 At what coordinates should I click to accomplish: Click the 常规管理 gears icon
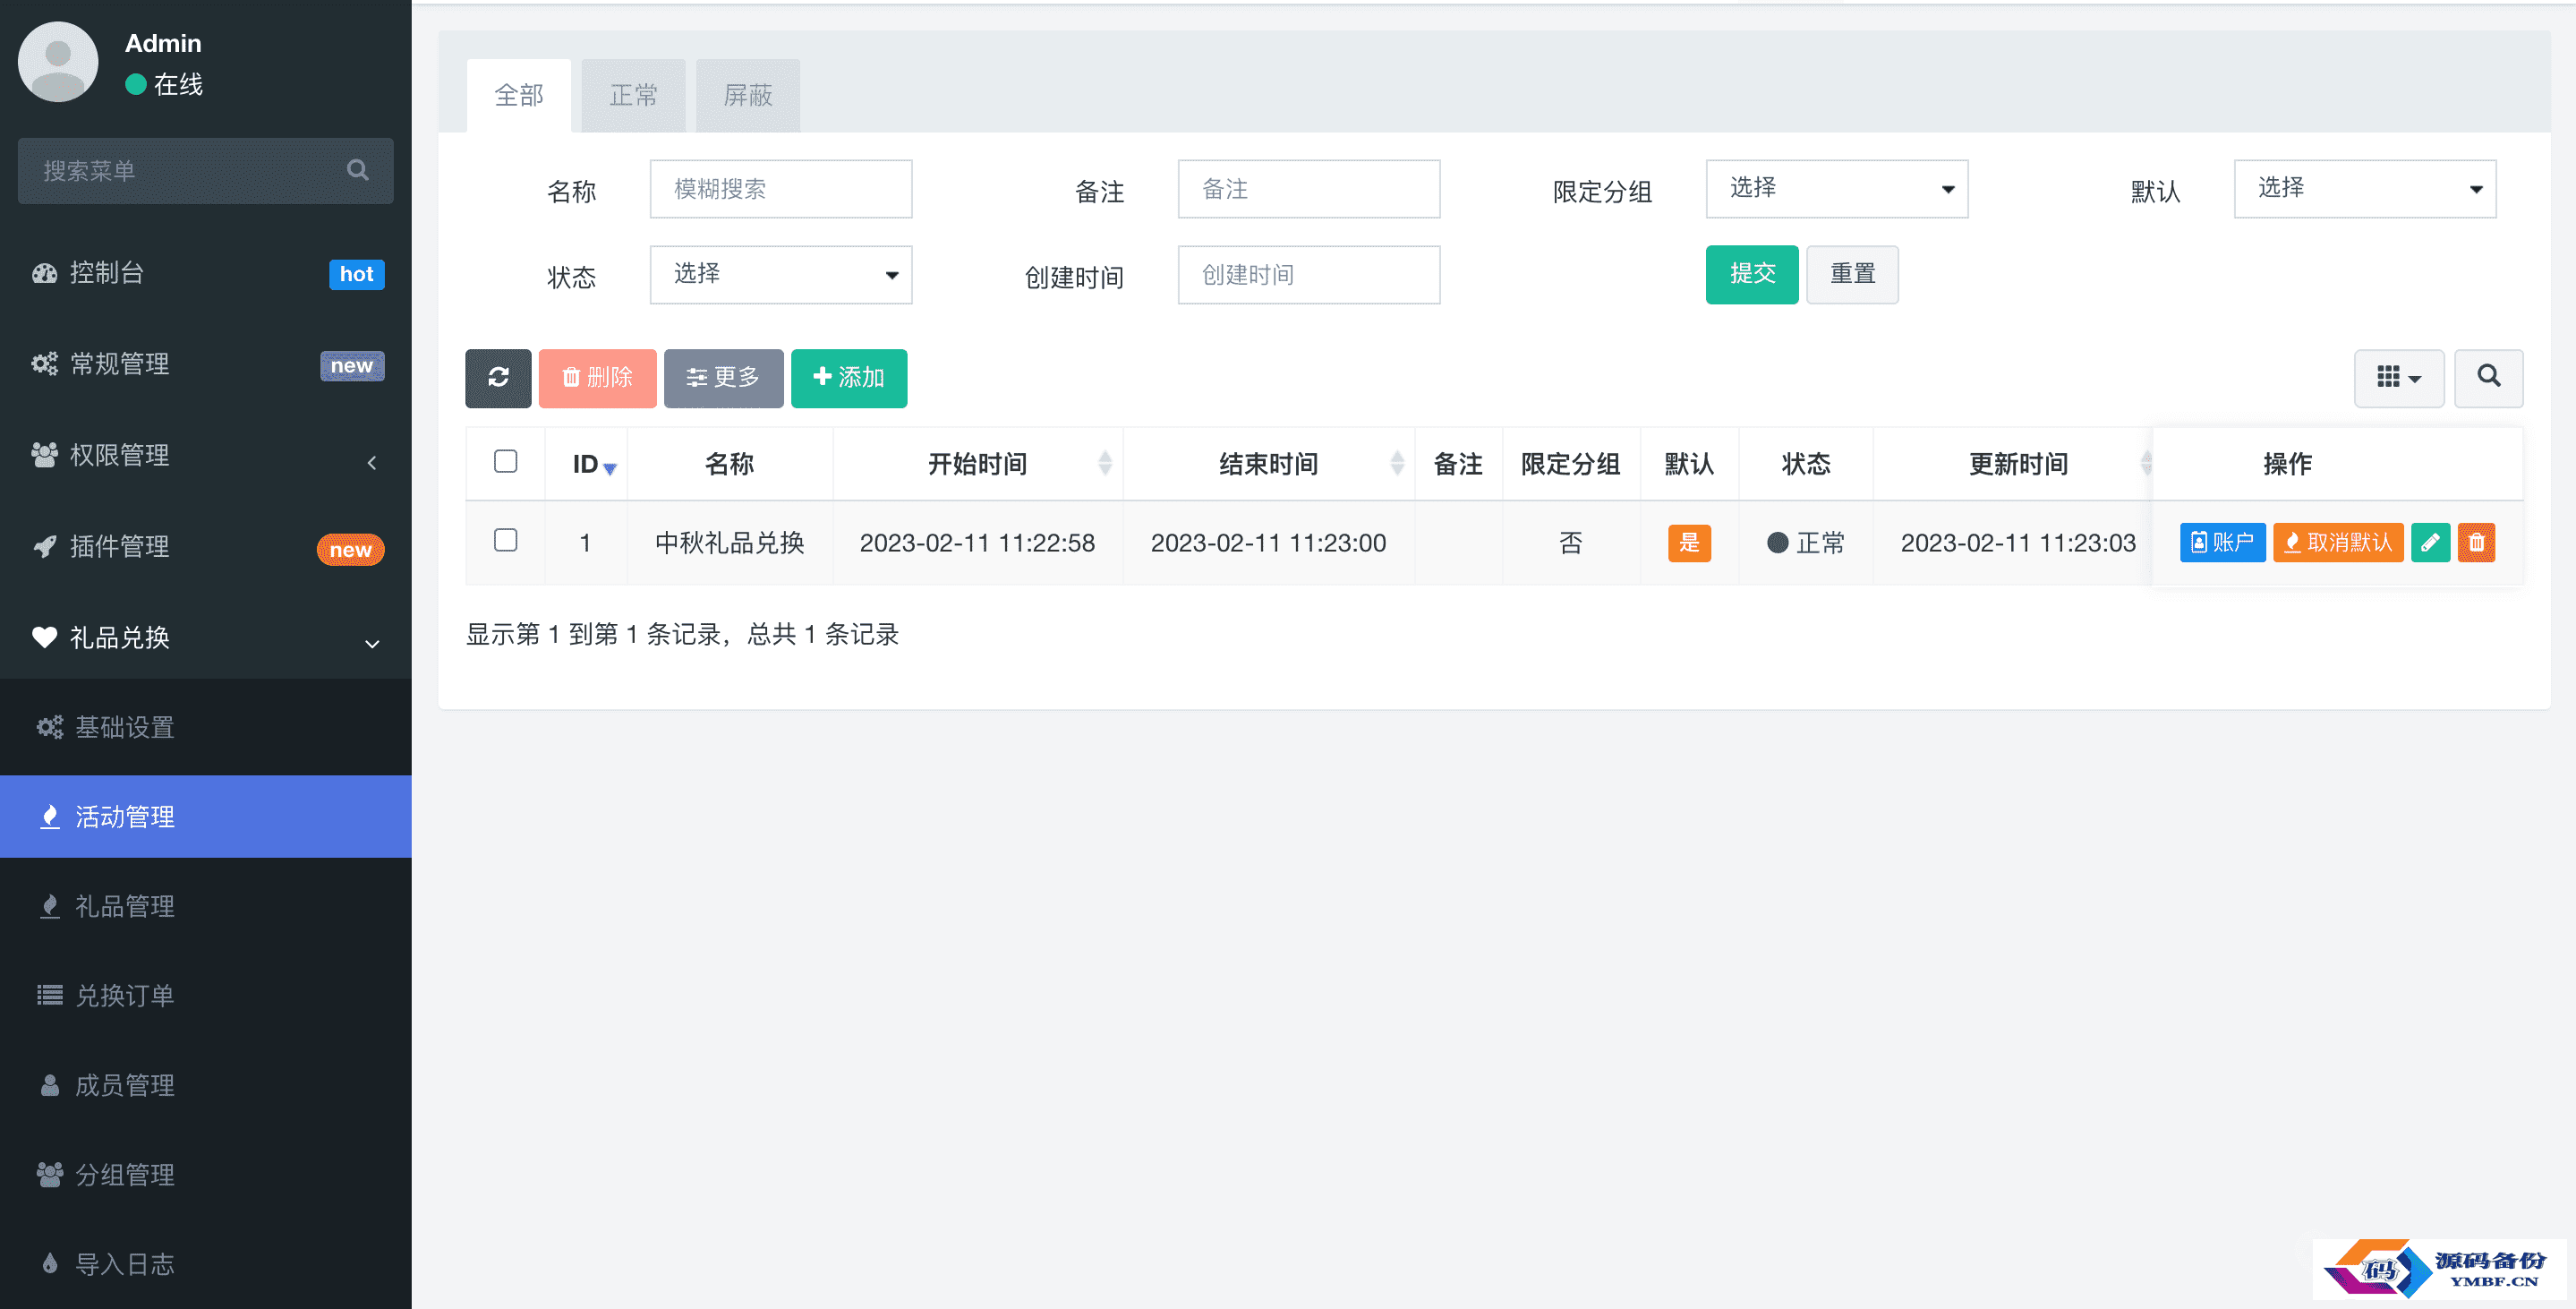[x=45, y=364]
